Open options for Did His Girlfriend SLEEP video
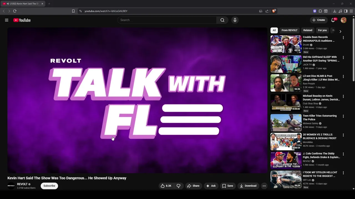This screenshot has width=355, height=199. (343, 57)
